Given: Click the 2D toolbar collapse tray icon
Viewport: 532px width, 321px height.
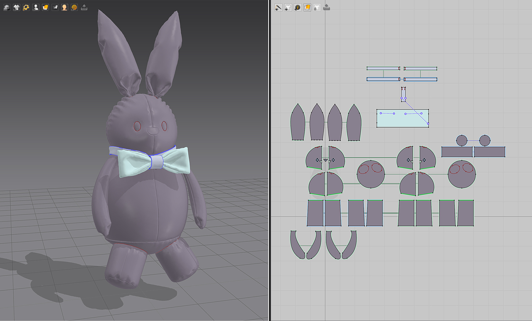Looking at the screenshot, I should (x=327, y=7).
